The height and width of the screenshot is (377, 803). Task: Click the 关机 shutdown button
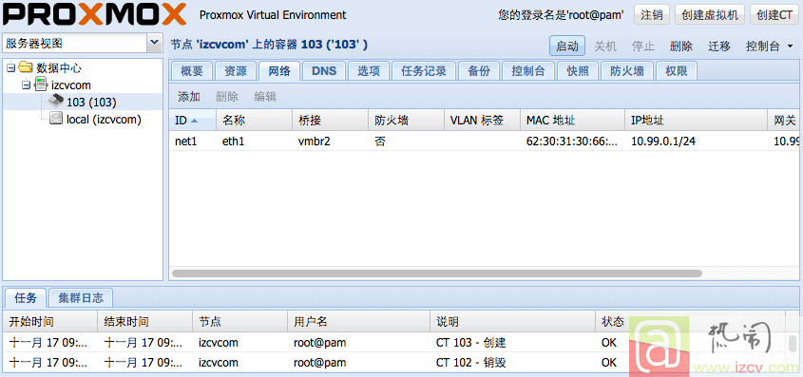604,46
